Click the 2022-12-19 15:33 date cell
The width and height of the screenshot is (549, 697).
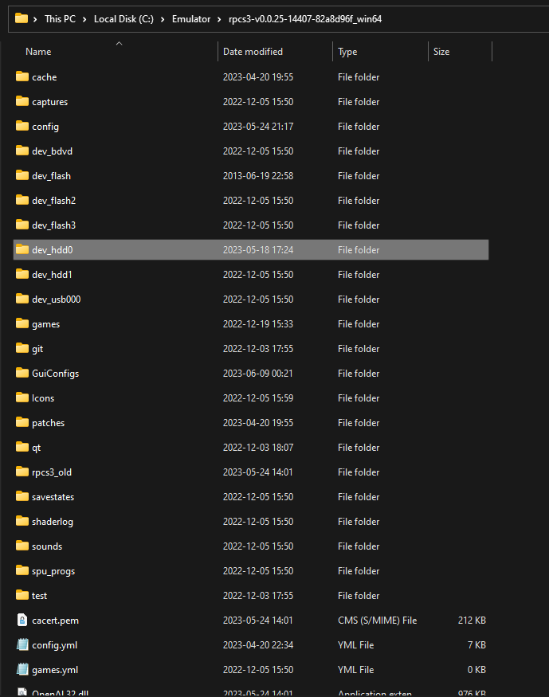[258, 324]
